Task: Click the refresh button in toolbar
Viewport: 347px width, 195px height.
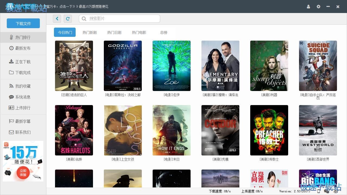Action: pos(68,18)
